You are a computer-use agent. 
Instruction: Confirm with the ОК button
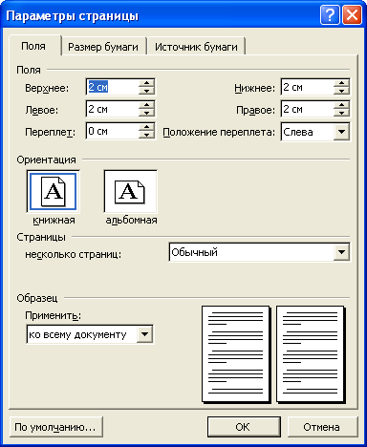click(244, 427)
